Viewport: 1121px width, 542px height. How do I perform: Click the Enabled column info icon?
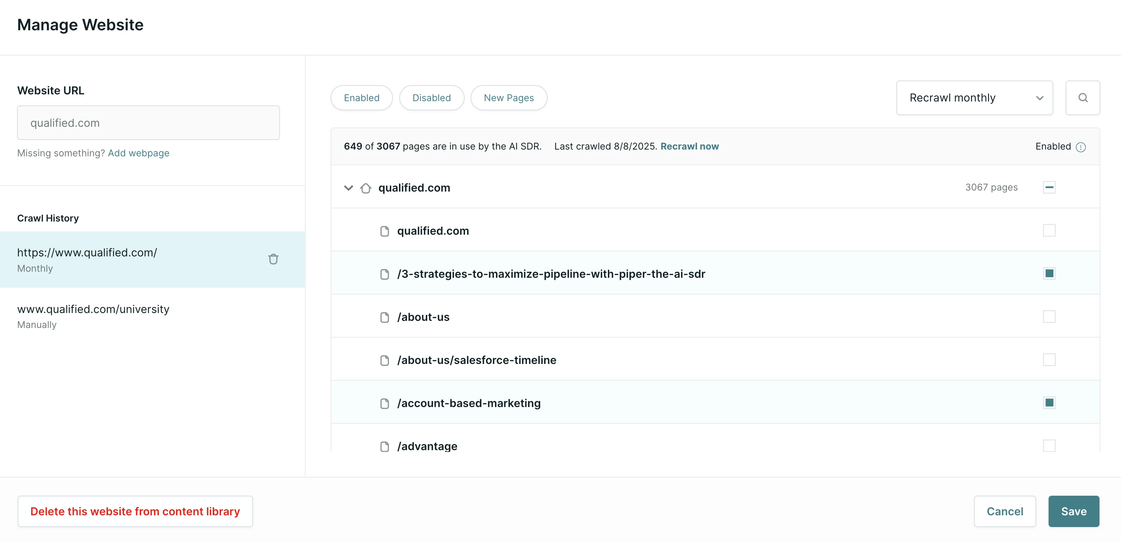pyautogui.click(x=1080, y=147)
